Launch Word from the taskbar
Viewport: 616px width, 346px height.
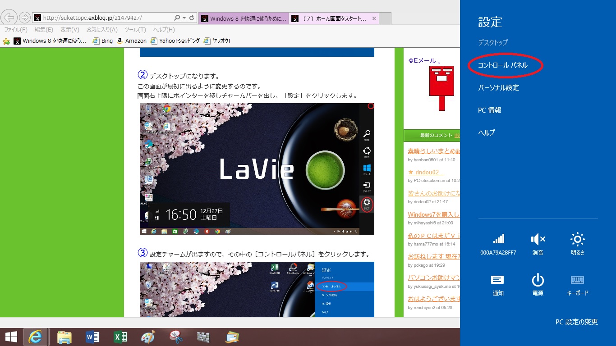click(92, 337)
